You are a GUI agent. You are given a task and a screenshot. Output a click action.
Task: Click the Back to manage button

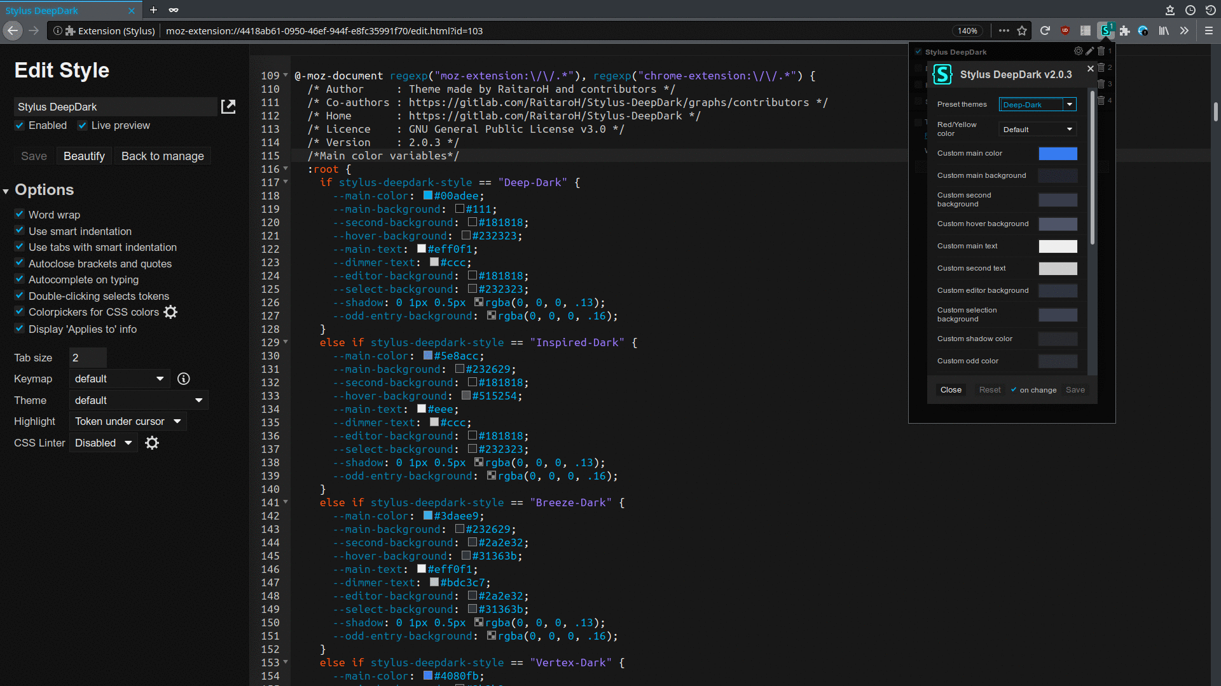tap(163, 156)
